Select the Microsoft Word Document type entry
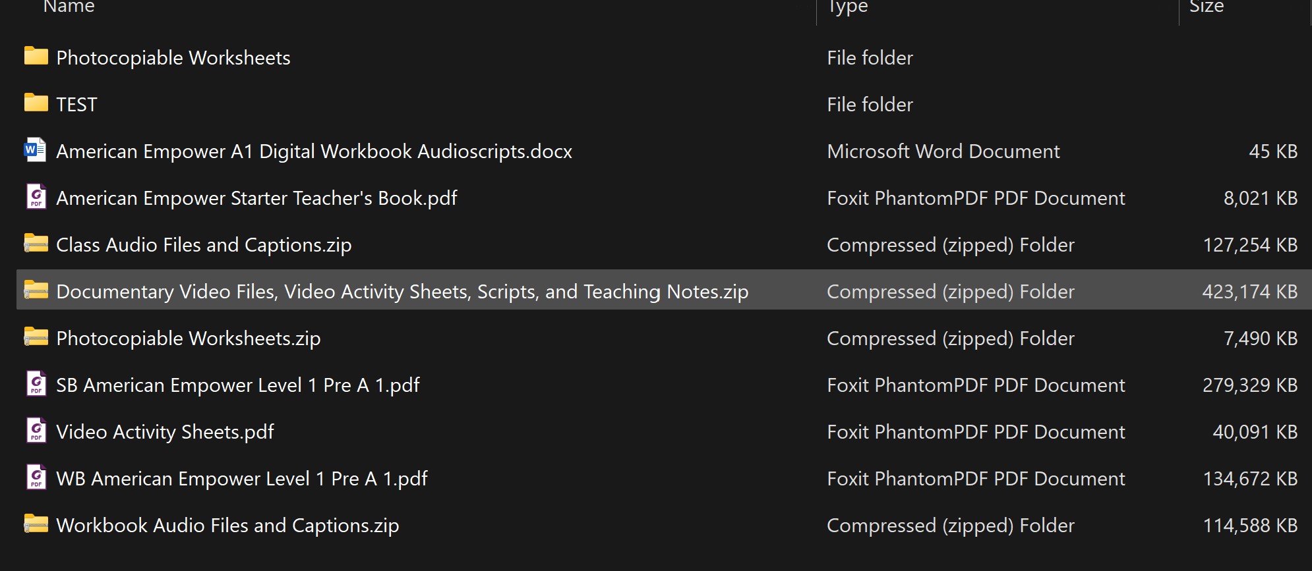The height and width of the screenshot is (571, 1312). pyautogui.click(x=943, y=151)
